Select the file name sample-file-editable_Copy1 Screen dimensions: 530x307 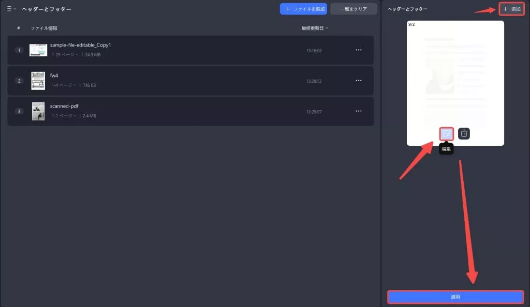click(x=80, y=45)
